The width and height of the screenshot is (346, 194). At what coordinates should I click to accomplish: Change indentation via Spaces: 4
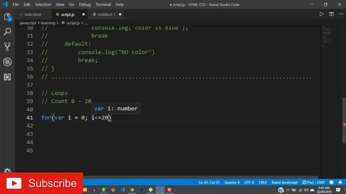tap(232, 182)
